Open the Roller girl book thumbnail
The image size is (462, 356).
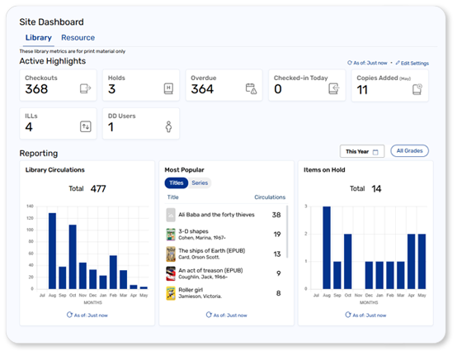[171, 293]
